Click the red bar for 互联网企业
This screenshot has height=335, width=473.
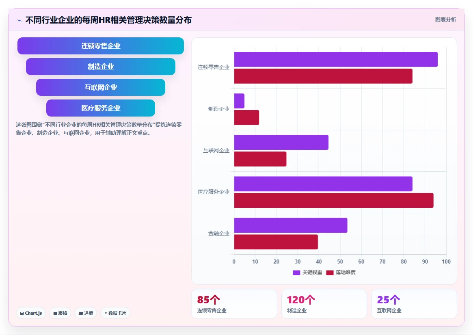(x=260, y=159)
